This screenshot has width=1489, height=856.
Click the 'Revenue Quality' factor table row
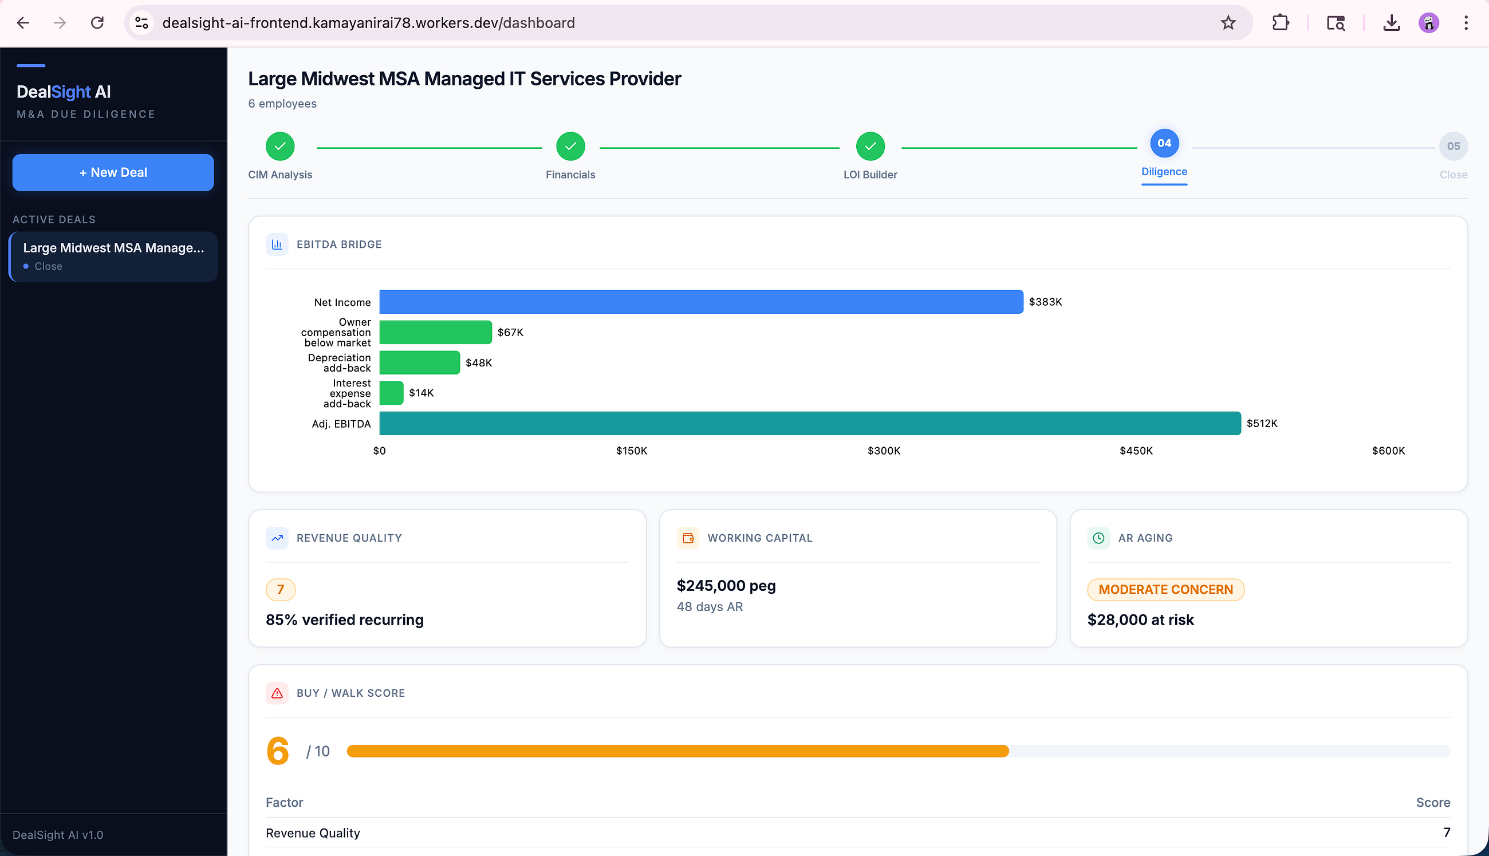coord(858,833)
